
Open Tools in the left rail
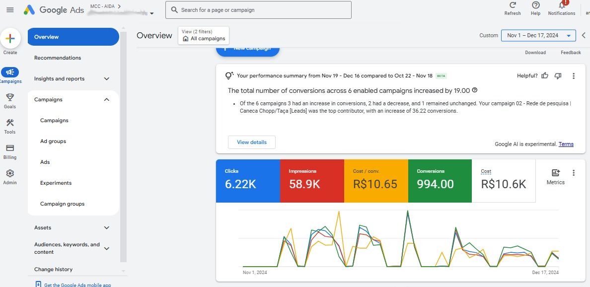tap(10, 126)
